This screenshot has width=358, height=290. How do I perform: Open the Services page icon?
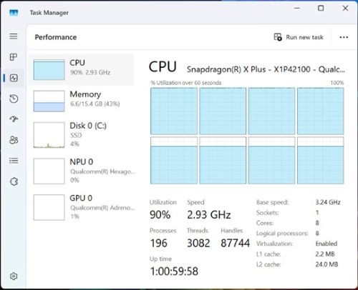pyautogui.click(x=14, y=181)
